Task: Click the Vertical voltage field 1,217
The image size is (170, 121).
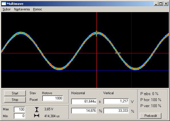Action: pyautogui.click(x=116, y=101)
